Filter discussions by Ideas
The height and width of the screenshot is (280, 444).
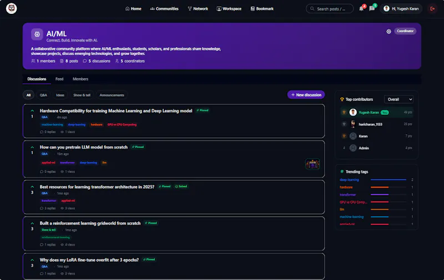point(60,95)
